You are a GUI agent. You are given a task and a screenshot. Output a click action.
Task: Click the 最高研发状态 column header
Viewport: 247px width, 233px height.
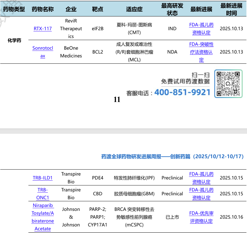pyautogui.click(x=172, y=9)
